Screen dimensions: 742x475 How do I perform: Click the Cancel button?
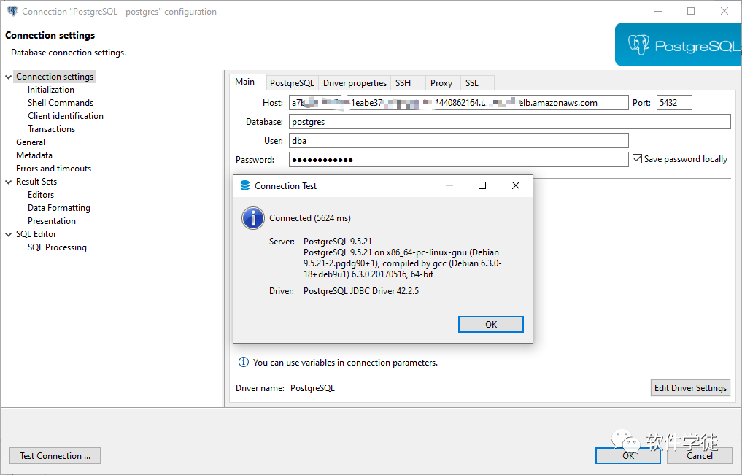[x=700, y=455]
